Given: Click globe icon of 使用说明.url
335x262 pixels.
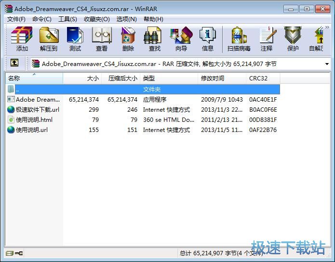Looking at the screenshot, I should (11, 130).
